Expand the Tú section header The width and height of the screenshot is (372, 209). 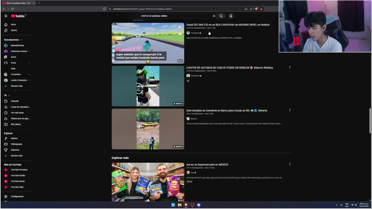7,95
